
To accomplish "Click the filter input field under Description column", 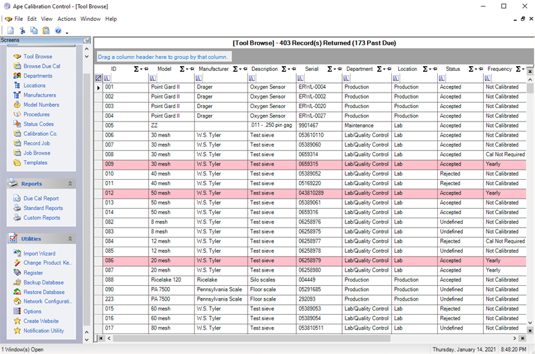I will click(x=275, y=78).
